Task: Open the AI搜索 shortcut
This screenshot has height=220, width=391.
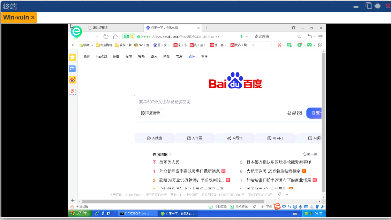Action: [155, 138]
